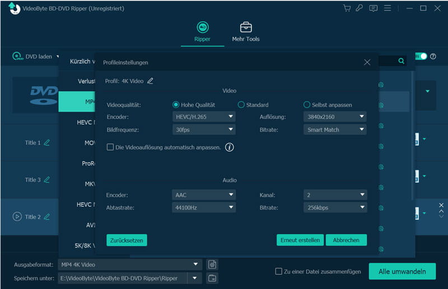Click the VideoByte app logo icon
This screenshot has height=289, width=448.
pyautogui.click(x=15, y=8)
